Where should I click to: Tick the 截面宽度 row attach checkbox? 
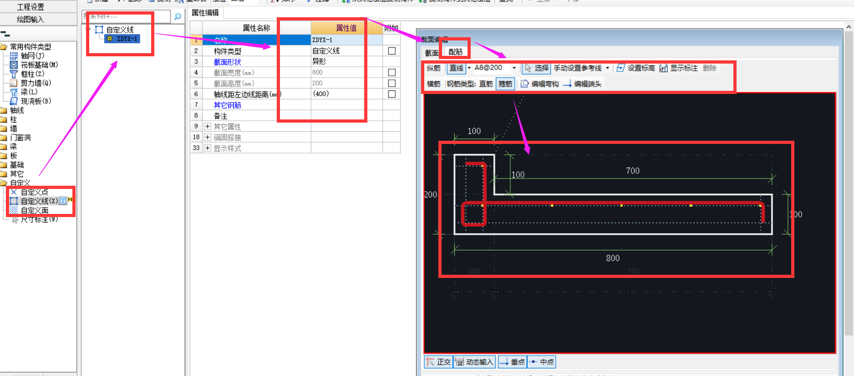(x=391, y=72)
